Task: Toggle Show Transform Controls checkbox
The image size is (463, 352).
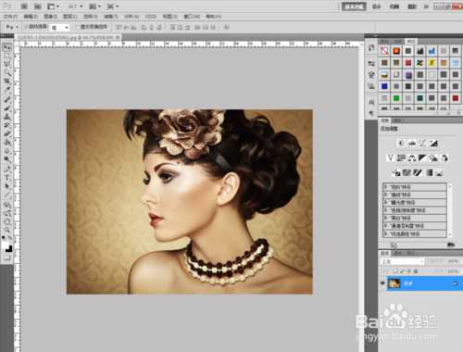Action: pyautogui.click(x=78, y=27)
